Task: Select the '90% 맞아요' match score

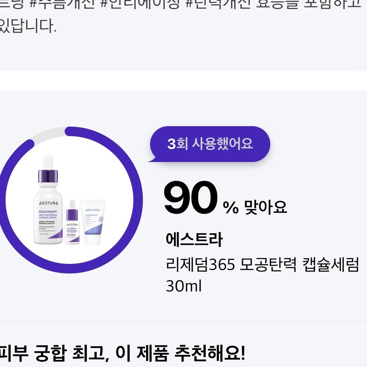Action: [x=190, y=198]
